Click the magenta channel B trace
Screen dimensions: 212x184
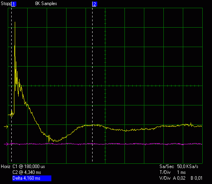(x=105, y=144)
